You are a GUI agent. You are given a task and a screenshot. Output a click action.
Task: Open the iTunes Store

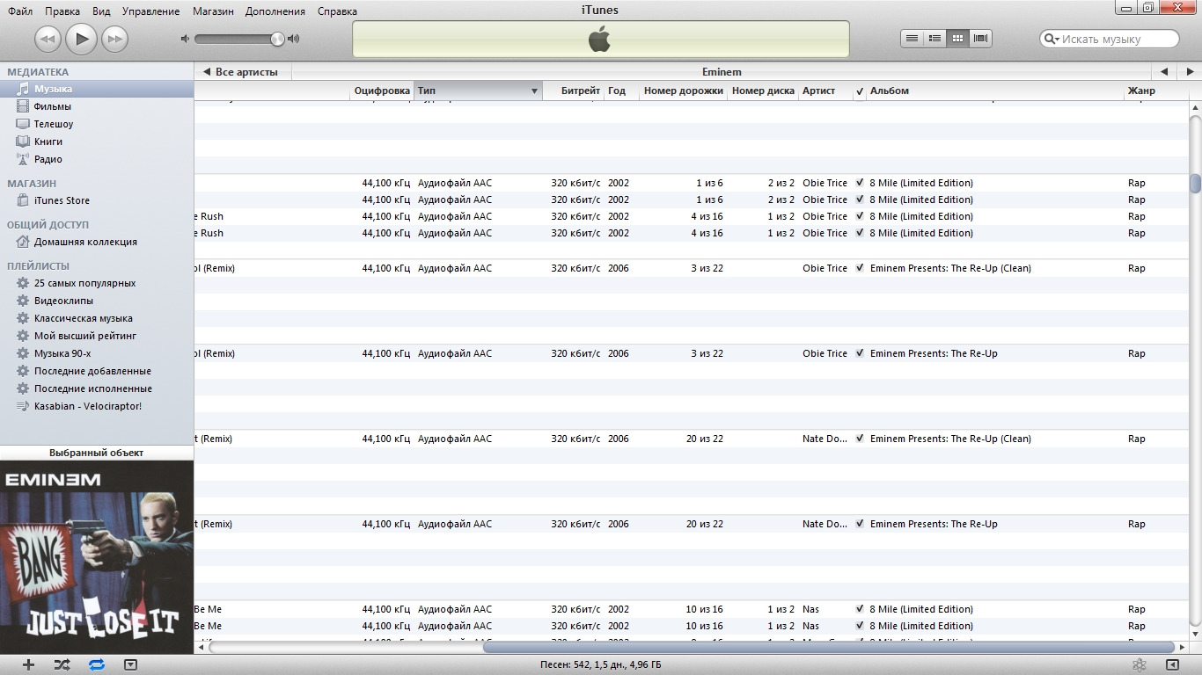pyautogui.click(x=97, y=200)
